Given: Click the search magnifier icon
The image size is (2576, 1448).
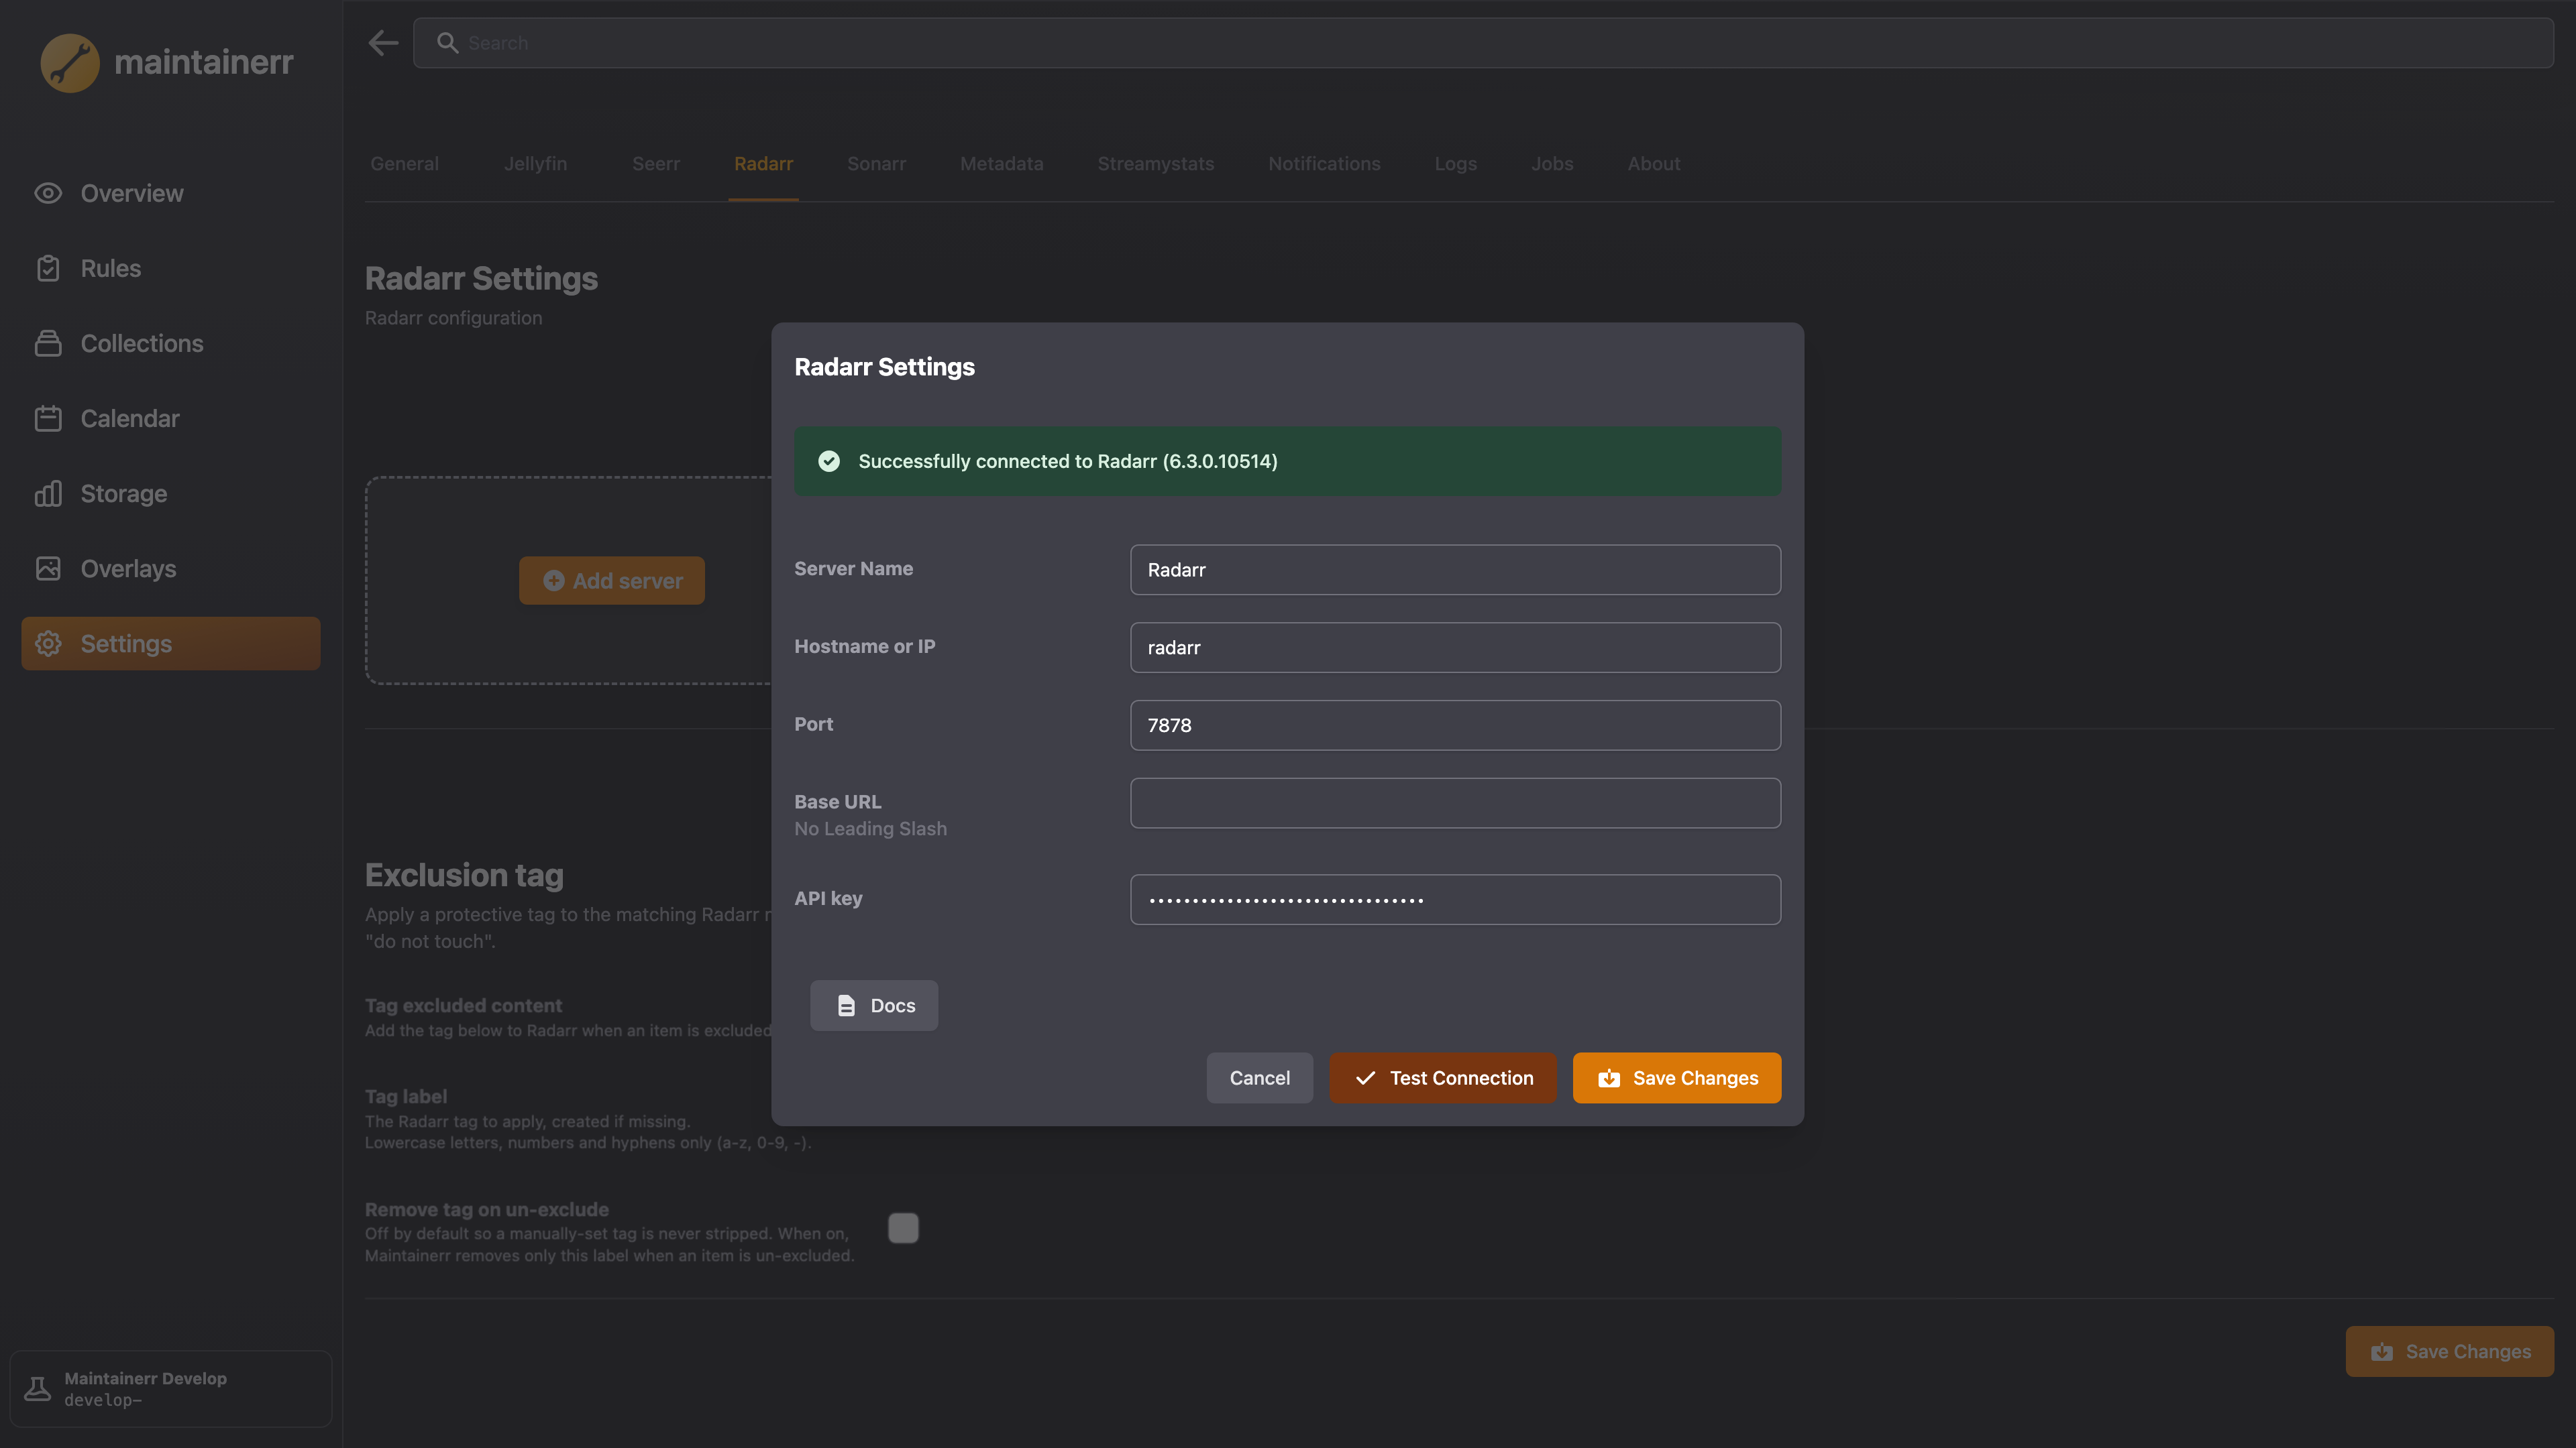Looking at the screenshot, I should [447, 43].
